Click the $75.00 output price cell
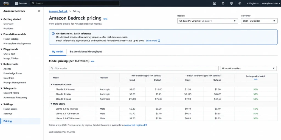 point(158,99)
